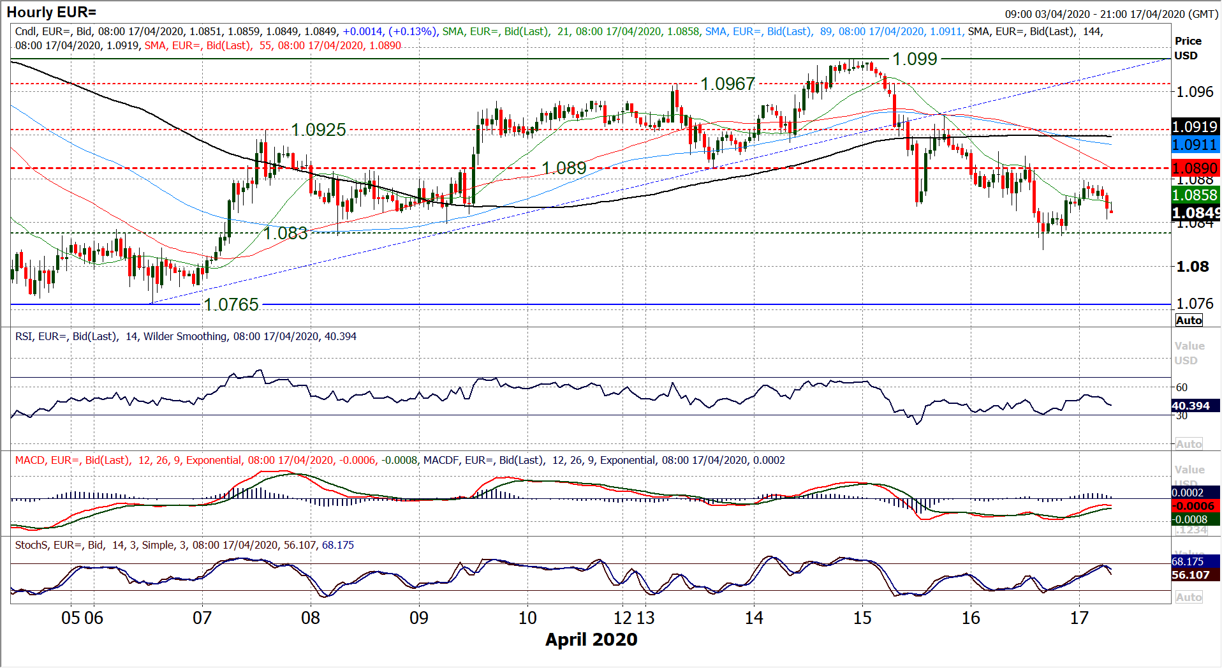Click the RSI indicator legend text
The image size is (1222, 668).
coord(186,336)
